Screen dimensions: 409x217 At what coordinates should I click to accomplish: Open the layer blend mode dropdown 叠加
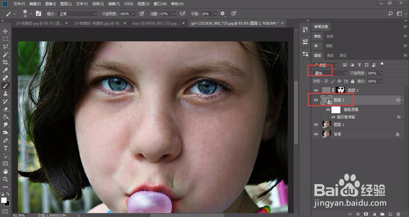coord(330,73)
